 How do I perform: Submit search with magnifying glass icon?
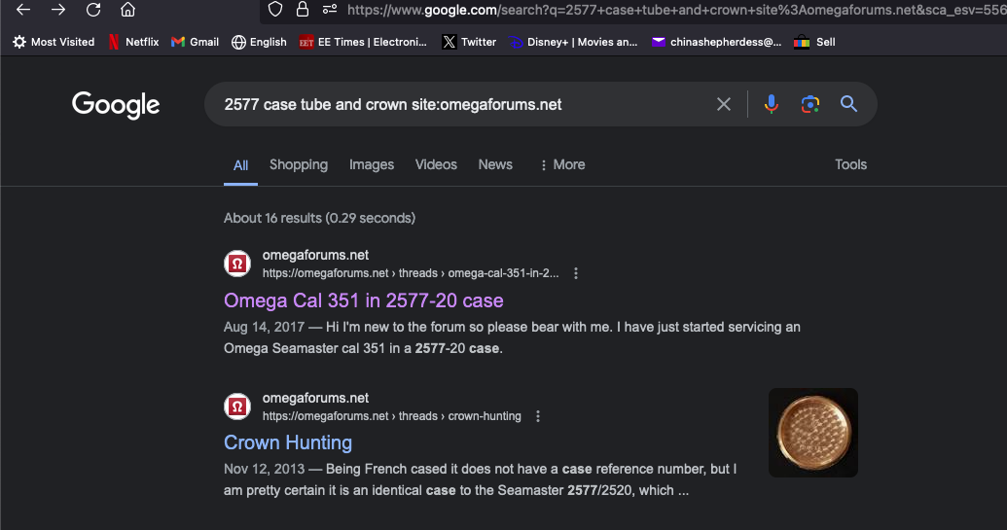click(849, 104)
